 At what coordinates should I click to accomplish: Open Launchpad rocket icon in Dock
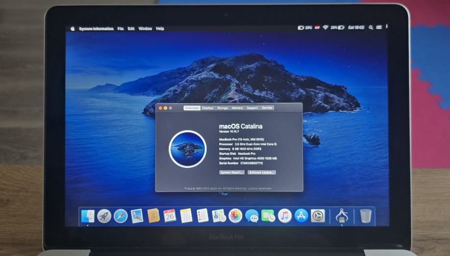104,216
